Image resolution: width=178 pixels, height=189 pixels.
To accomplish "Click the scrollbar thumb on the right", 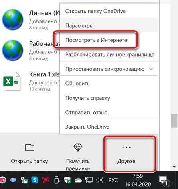I will 174,121.
